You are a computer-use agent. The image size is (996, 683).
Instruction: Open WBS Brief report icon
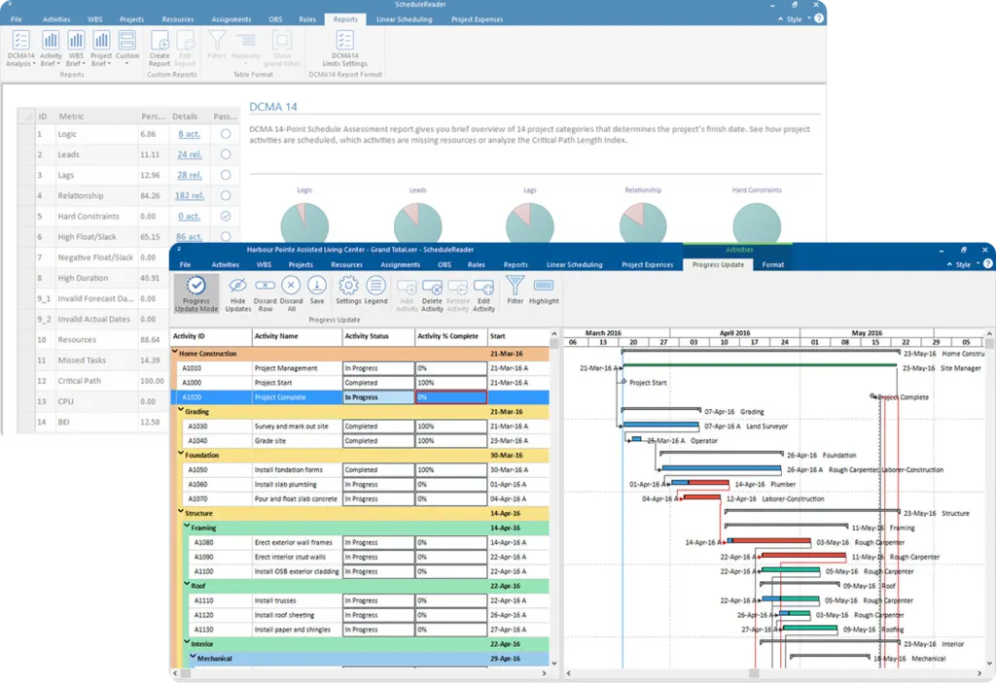click(76, 49)
